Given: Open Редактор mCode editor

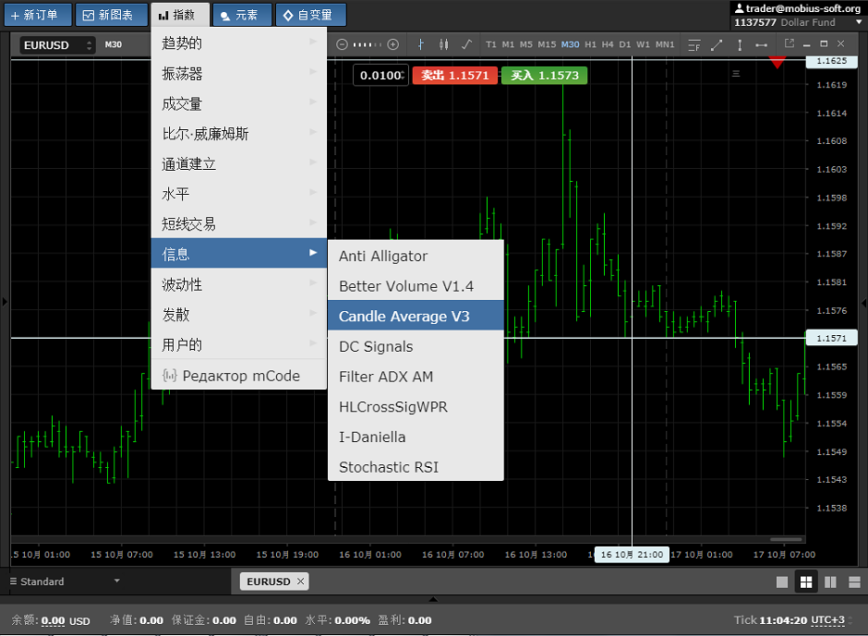Looking at the screenshot, I should point(238,376).
